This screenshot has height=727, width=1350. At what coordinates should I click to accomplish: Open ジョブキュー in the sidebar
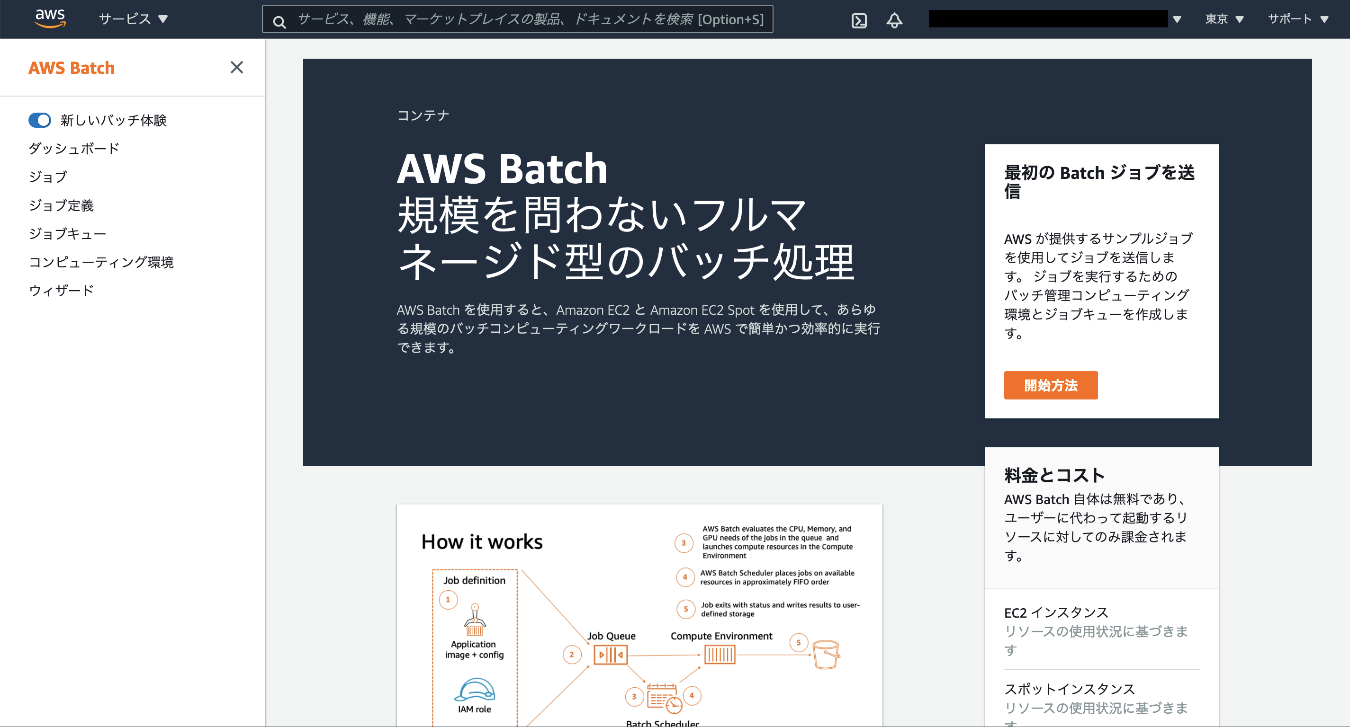(68, 233)
